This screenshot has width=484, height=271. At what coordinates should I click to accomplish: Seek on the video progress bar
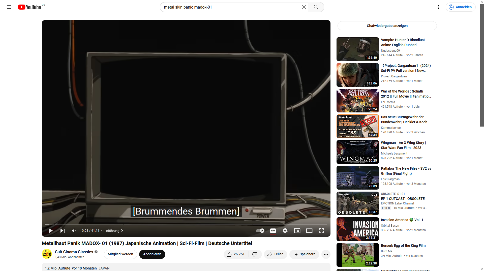point(186,224)
